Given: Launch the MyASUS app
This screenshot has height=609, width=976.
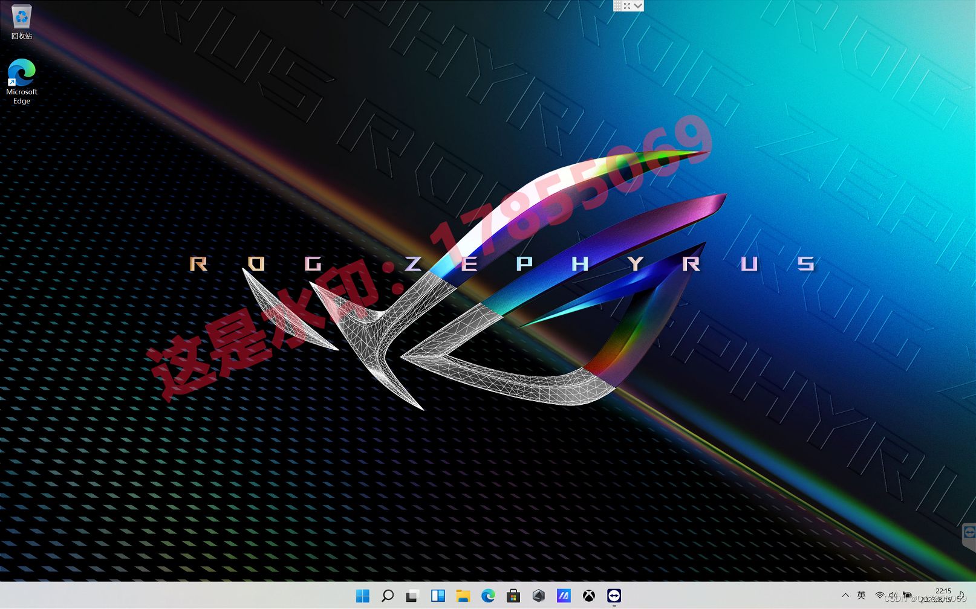Looking at the screenshot, I should coord(563,595).
